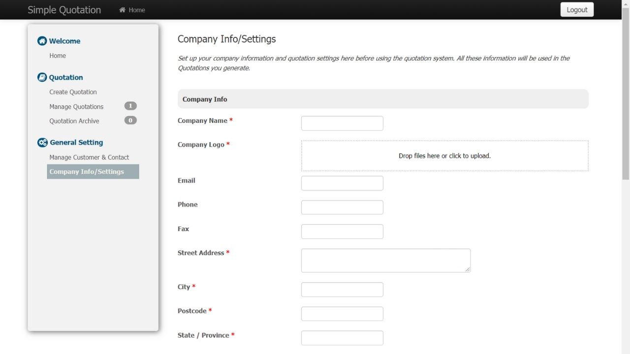
Task: Click the Home icon in navbar
Action: click(x=123, y=10)
